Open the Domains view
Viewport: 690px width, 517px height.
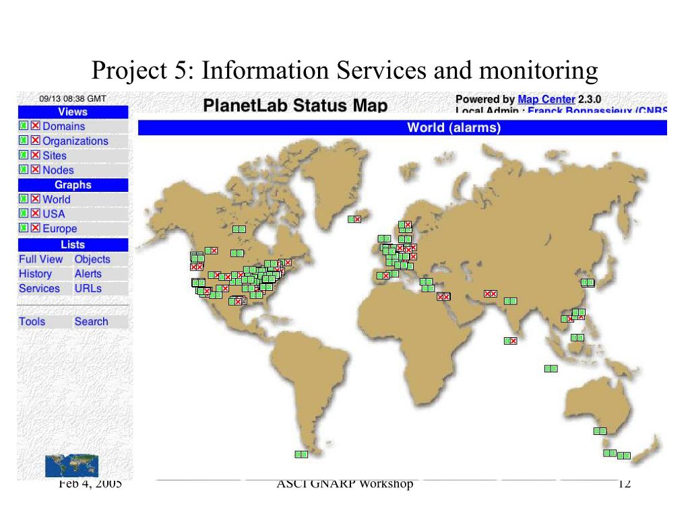[64, 126]
